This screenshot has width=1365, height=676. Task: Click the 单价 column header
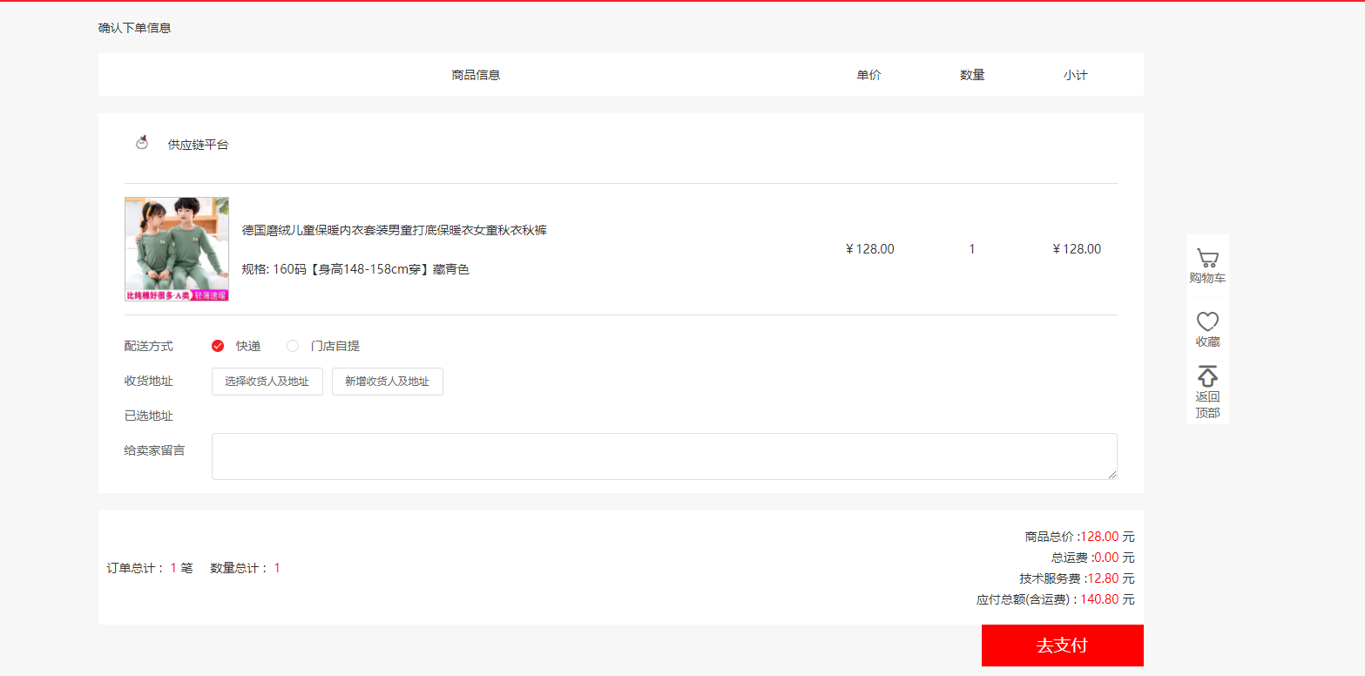868,75
